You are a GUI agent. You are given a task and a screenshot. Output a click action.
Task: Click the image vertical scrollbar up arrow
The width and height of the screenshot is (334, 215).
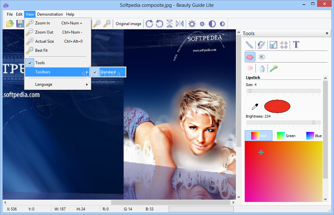(239, 32)
